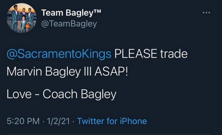
Task: Open the three-dot more options menu
Action: pos(206,13)
